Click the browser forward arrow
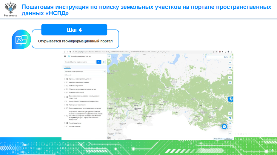The height and width of the screenshot is (155, 277). coord(67,52)
